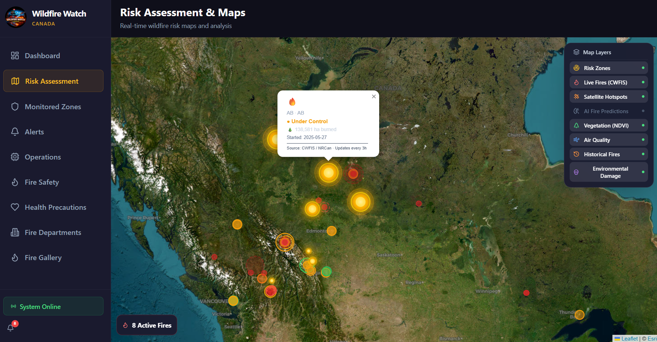Select Risk Assessment in the sidebar
The width and height of the screenshot is (657, 342).
click(x=53, y=81)
